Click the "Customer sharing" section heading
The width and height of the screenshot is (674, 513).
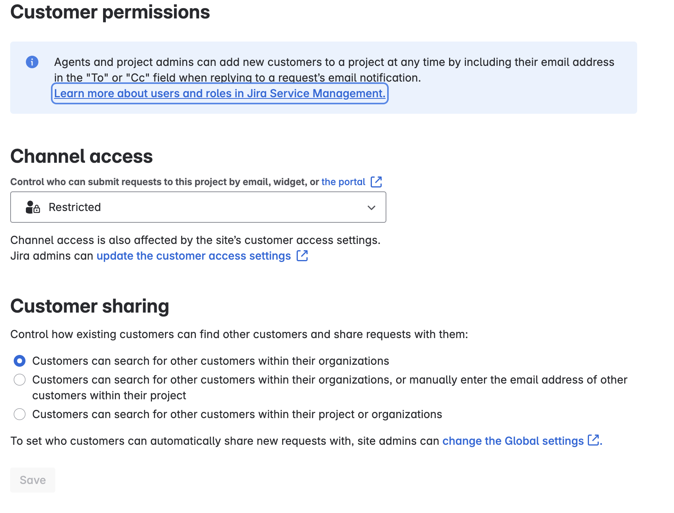90,306
